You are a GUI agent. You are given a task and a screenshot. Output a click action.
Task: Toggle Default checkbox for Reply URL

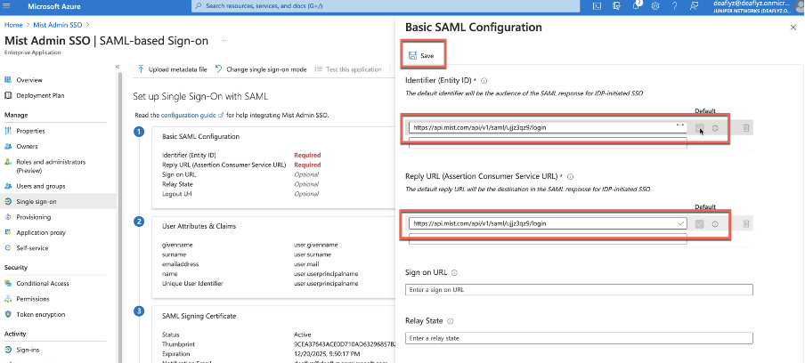700,223
